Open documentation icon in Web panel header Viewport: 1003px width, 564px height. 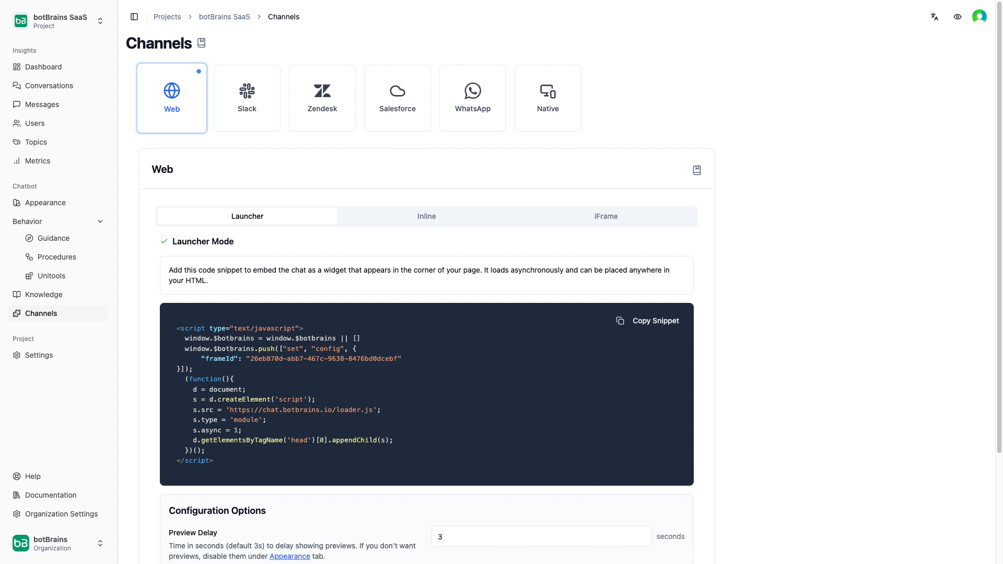[x=696, y=170]
